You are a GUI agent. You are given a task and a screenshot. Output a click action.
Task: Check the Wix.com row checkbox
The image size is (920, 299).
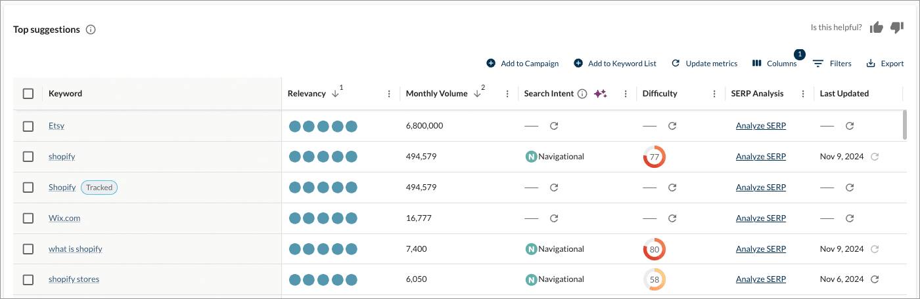point(28,218)
